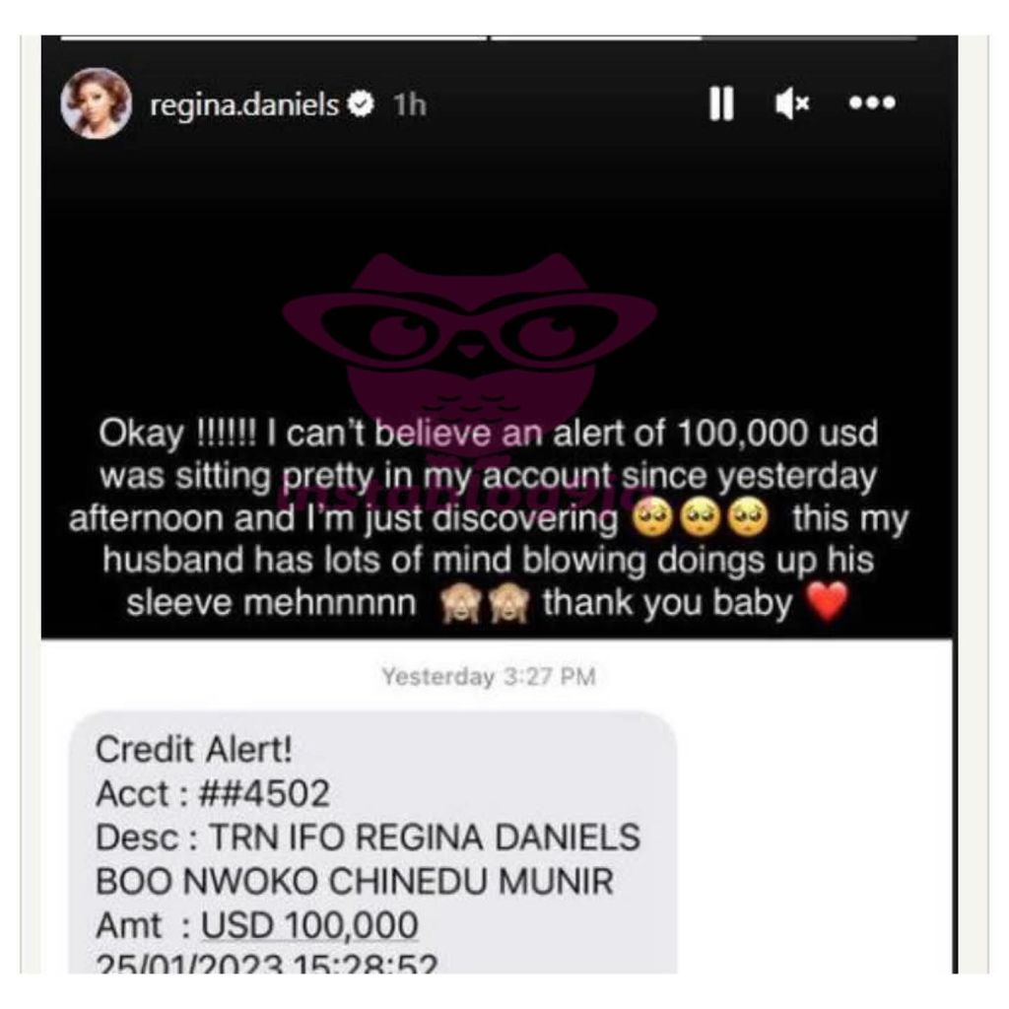
Task: Click the underlined USD 100,000 amount
Action: pyautogui.click(x=309, y=926)
